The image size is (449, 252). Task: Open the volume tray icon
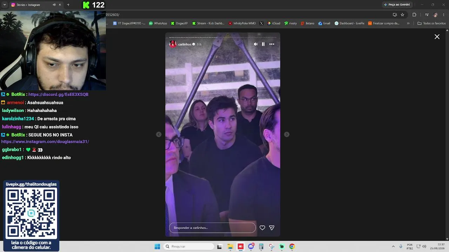pos(424,246)
